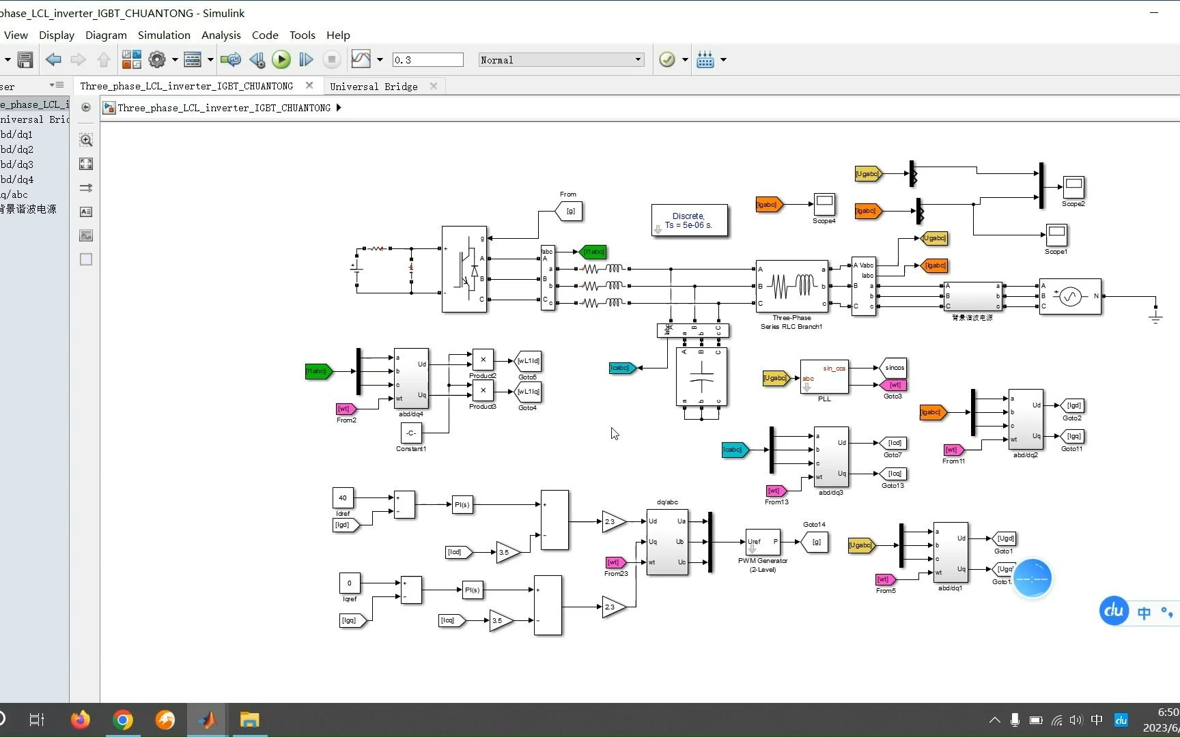
Task: Open dropdown left of the save icon
Action: click(x=8, y=60)
